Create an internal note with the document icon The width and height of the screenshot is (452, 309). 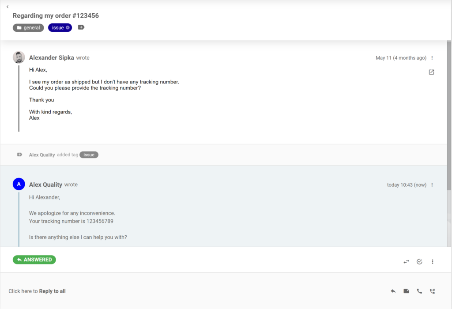tap(406, 291)
